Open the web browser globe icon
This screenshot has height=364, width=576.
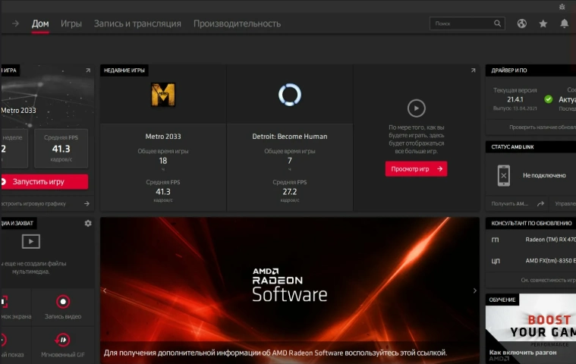coord(521,24)
